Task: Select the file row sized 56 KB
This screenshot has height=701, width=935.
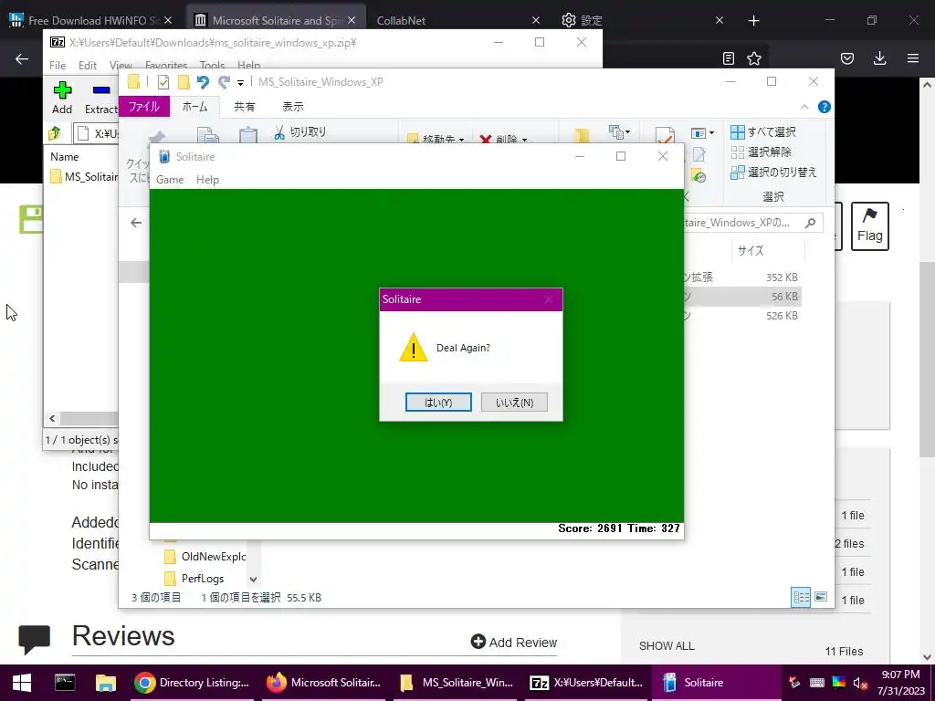Action: [x=741, y=297]
